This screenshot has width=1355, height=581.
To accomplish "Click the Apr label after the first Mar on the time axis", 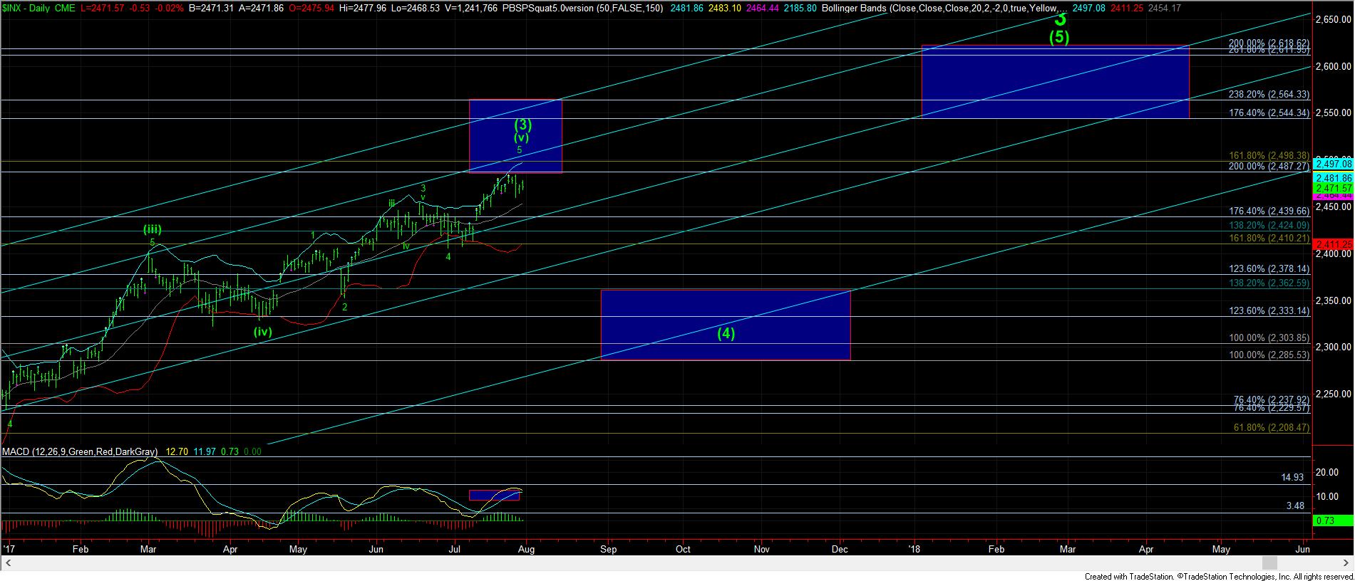I will tap(230, 550).
